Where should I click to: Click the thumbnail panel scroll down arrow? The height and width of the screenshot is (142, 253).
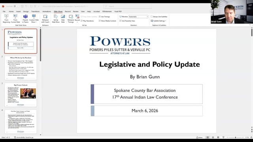pyautogui.click(x=40, y=135)
